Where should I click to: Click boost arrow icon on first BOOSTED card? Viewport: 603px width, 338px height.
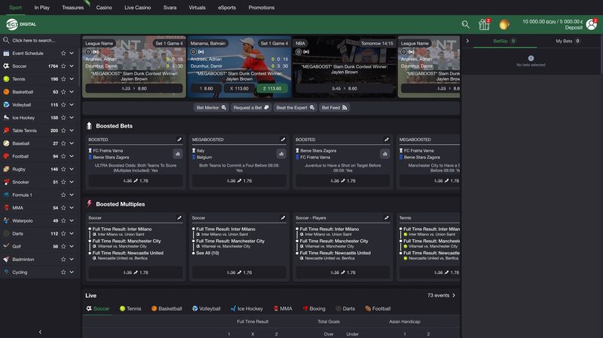pyautogui.click(x=179, y=140)
